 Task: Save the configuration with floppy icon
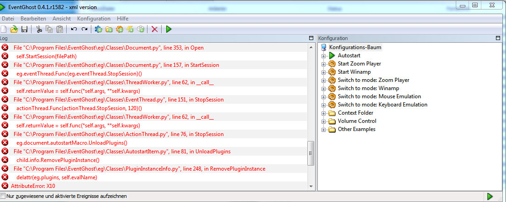24,29
